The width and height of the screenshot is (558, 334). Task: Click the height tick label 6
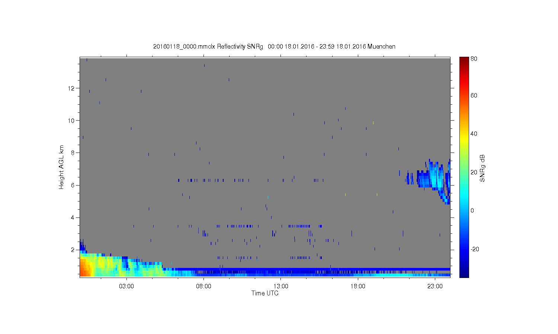pos(73,185)
